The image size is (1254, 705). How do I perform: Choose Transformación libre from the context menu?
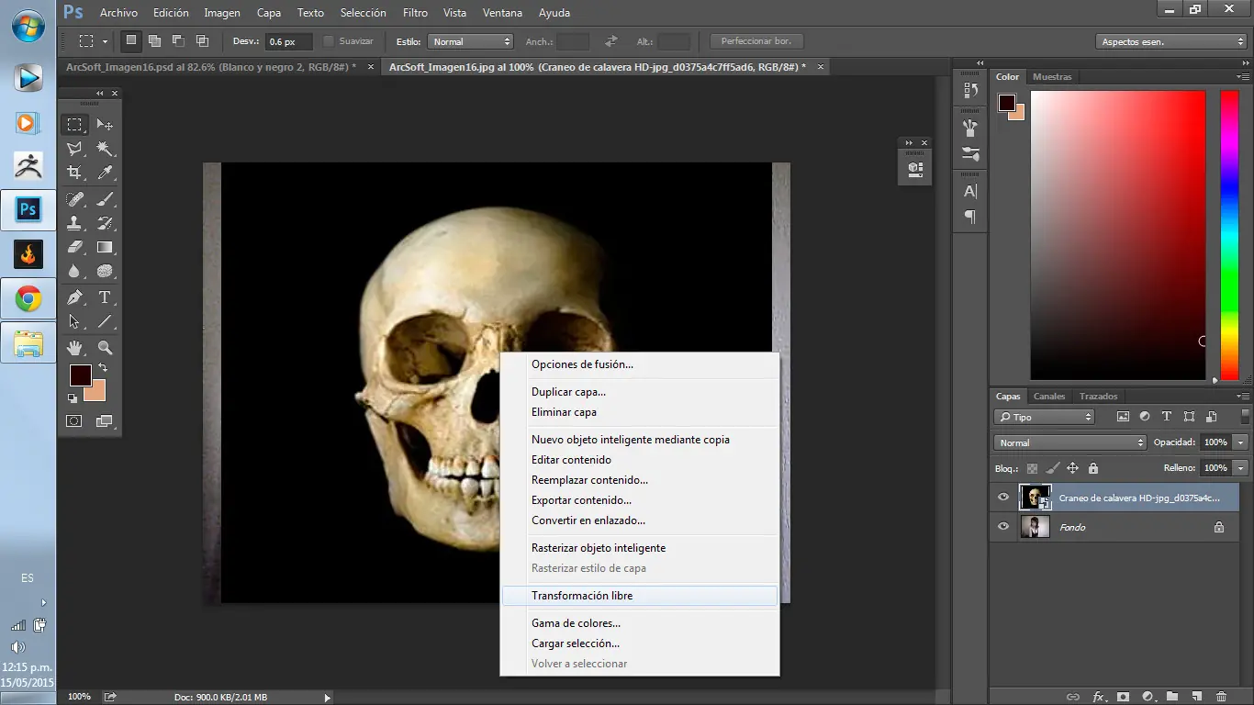click(582, 595)
